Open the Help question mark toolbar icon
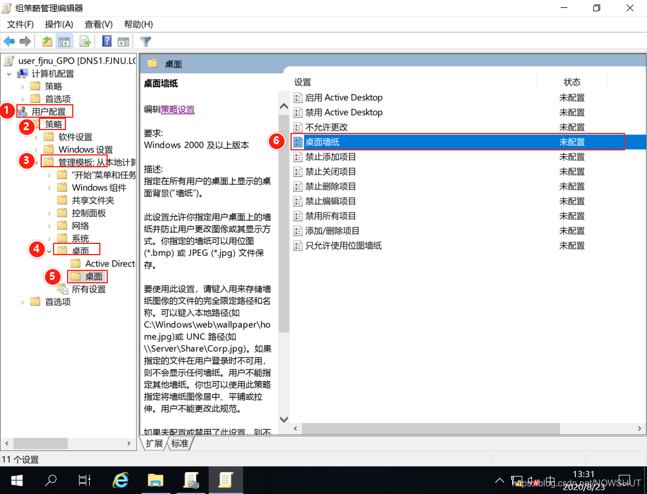The width and height of the screenshot is (647, 494). 107,41
